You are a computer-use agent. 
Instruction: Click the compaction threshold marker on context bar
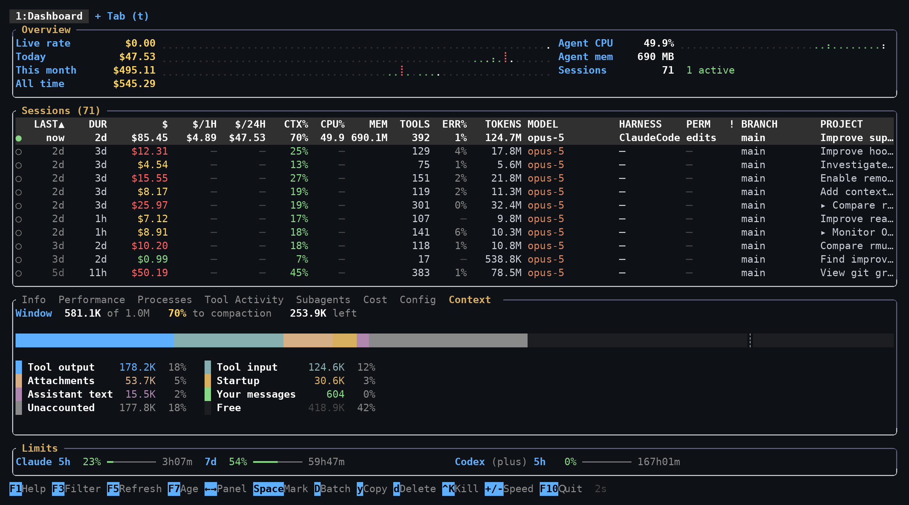[x=750, y=341]
